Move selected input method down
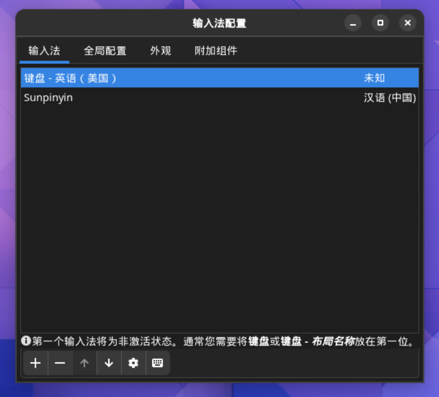 tap(109, 363)
